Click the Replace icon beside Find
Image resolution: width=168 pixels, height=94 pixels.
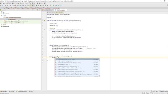point(20,5)
